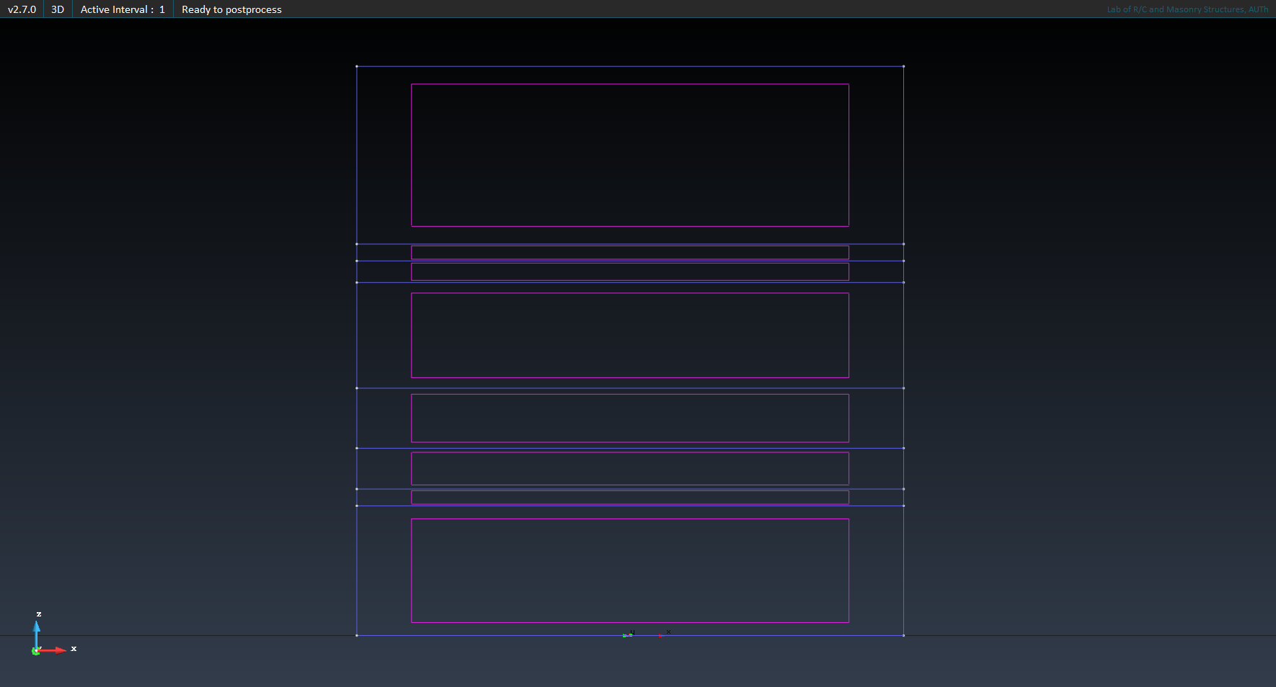
Task: Click the 'Ready to postprocess' status message
Action: coord(231,9)
